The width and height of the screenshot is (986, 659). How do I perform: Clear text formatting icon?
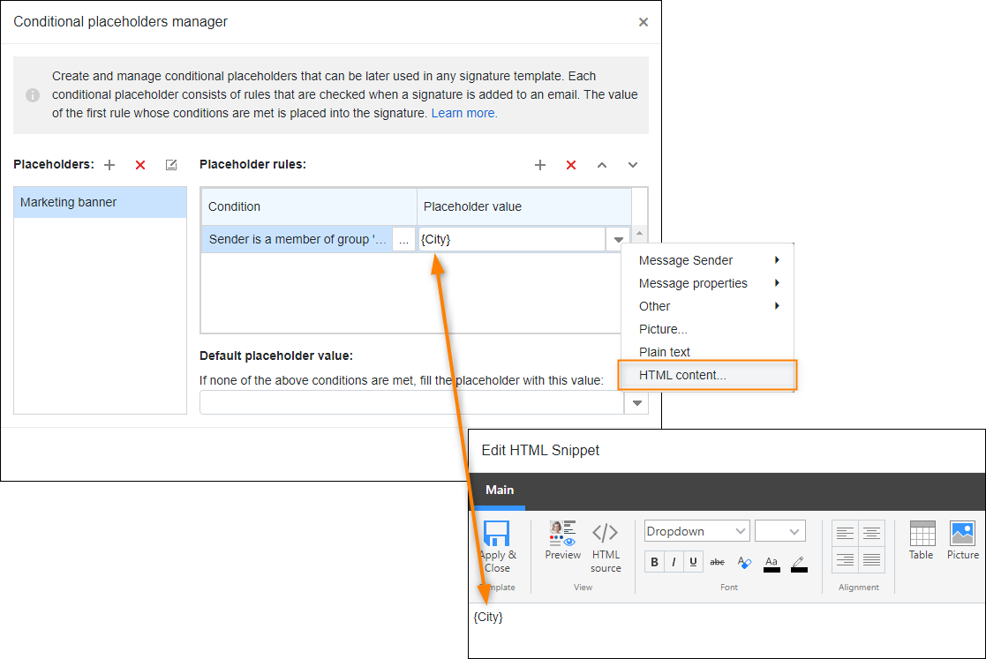click(744, 562)
